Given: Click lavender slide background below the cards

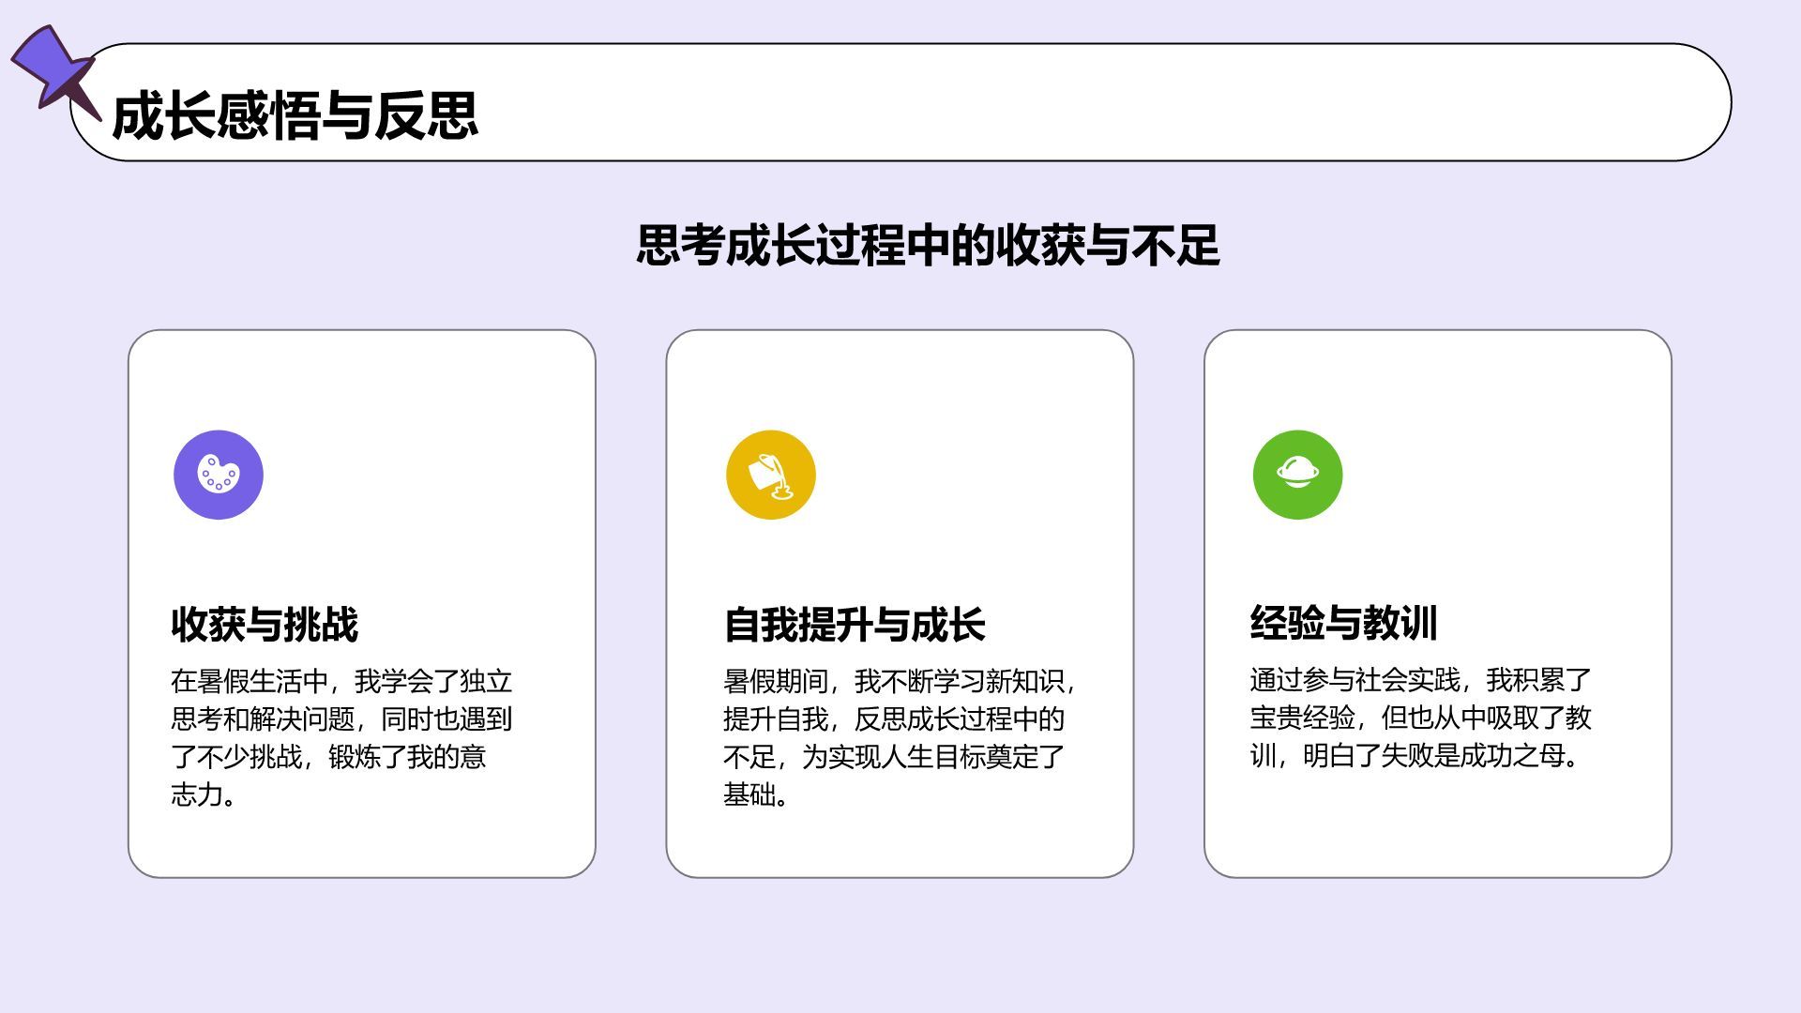Looking at the screenshot, I should [x=900, y=947].
